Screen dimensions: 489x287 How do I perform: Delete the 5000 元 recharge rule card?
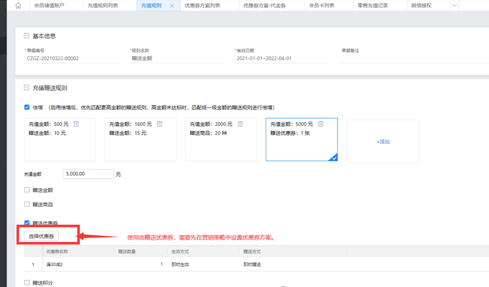coord(321,124)
